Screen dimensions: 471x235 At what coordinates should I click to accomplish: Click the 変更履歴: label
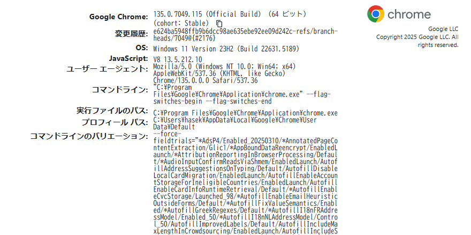pyautogui.click(x=132, y=34)
